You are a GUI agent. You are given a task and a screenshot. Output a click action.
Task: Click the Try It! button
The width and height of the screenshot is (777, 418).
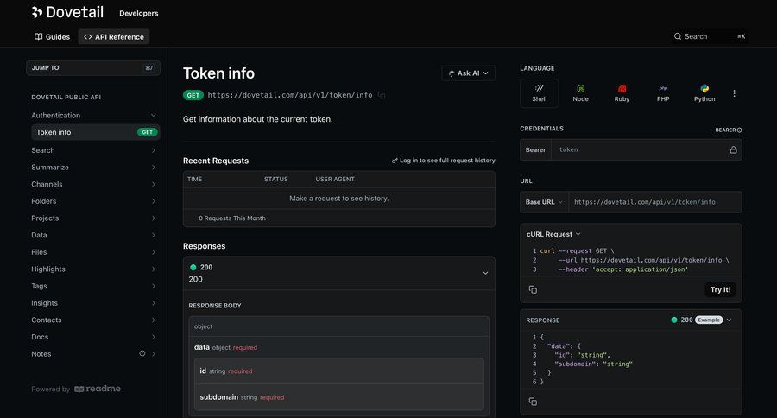(x=720, y=289)
